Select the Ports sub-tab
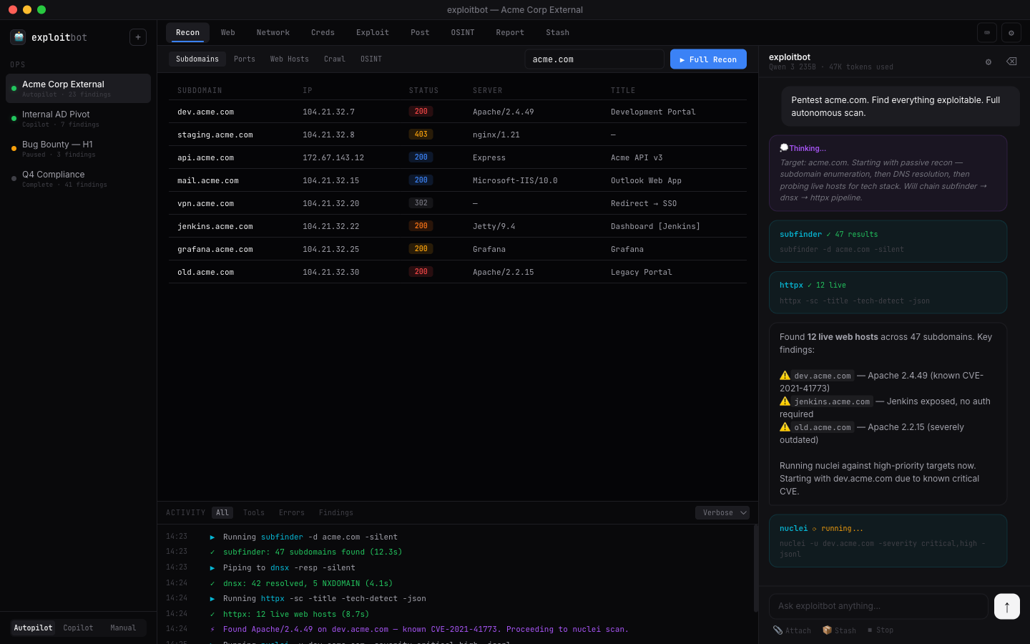Image resolution: width=1030 pixels, height=644 pixels. pyautogui.click(x=245, y=59)
